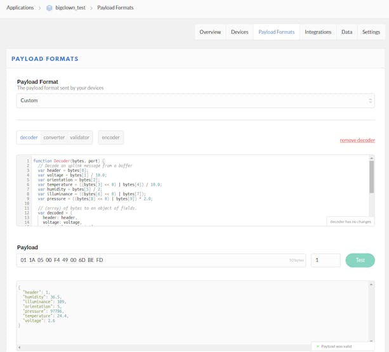Viewport: 389px width, 352px height.
Task: Click the Test button
Action: pos(360,260)
